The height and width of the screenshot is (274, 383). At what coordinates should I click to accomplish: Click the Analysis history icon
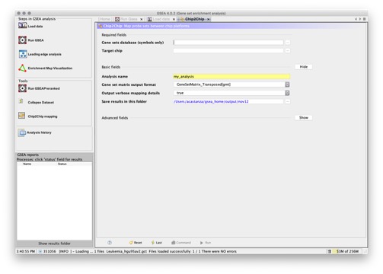(x=22, y=132)
